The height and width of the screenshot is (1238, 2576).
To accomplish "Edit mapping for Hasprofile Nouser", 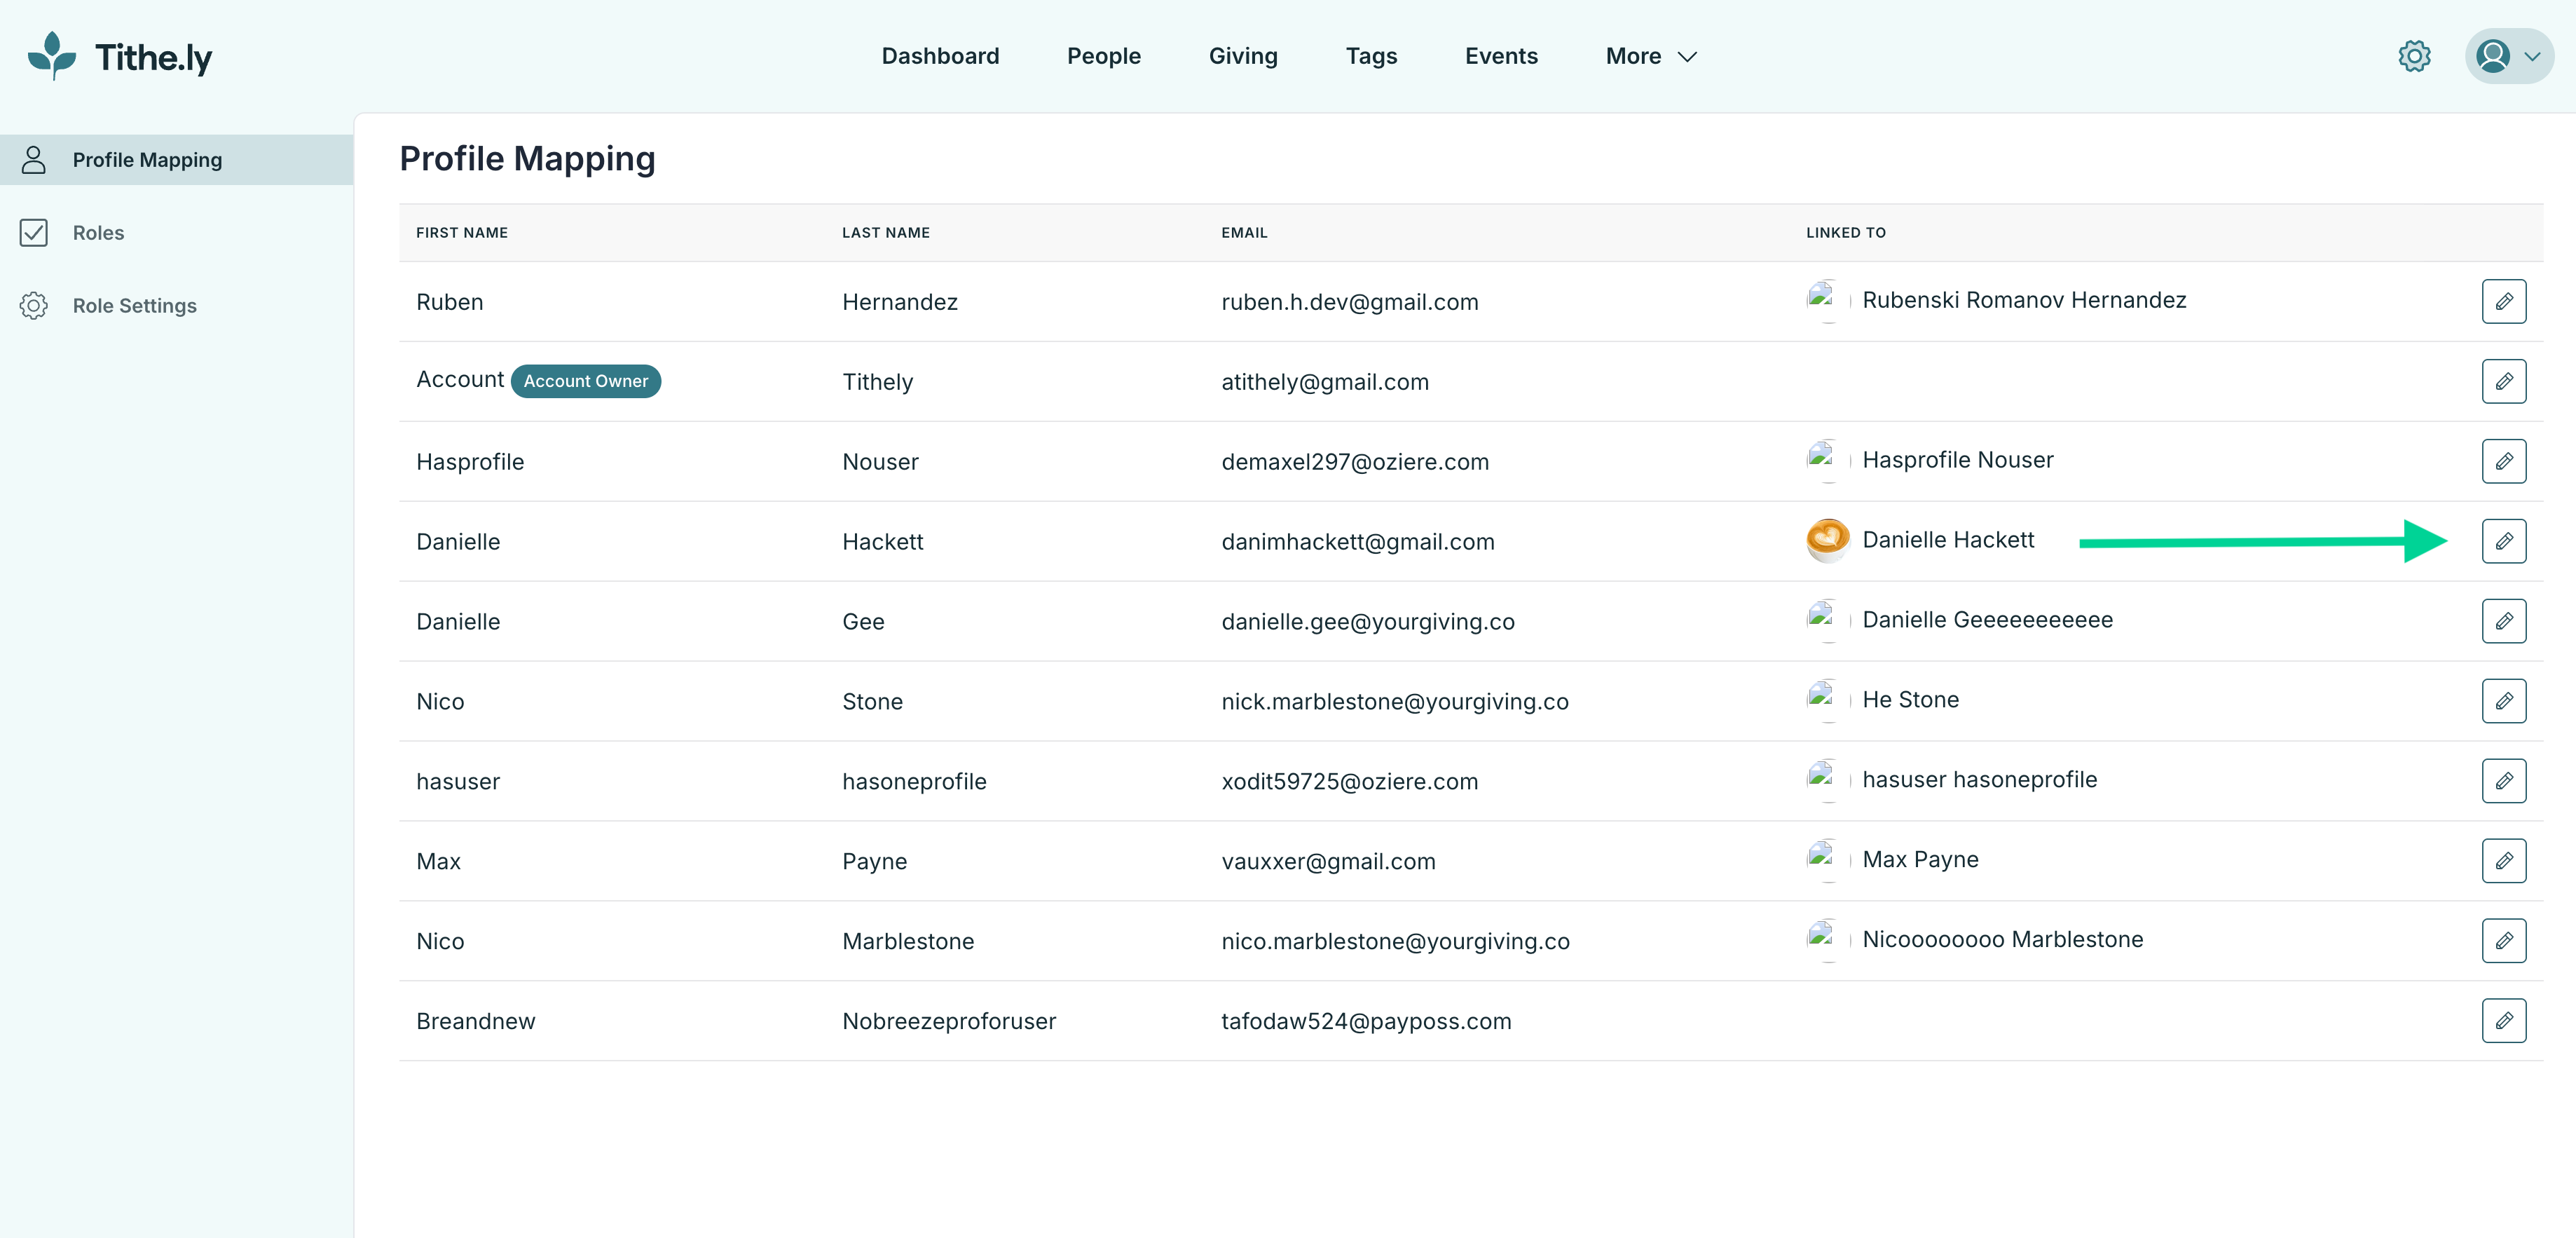I will [x=2503, y=461].
